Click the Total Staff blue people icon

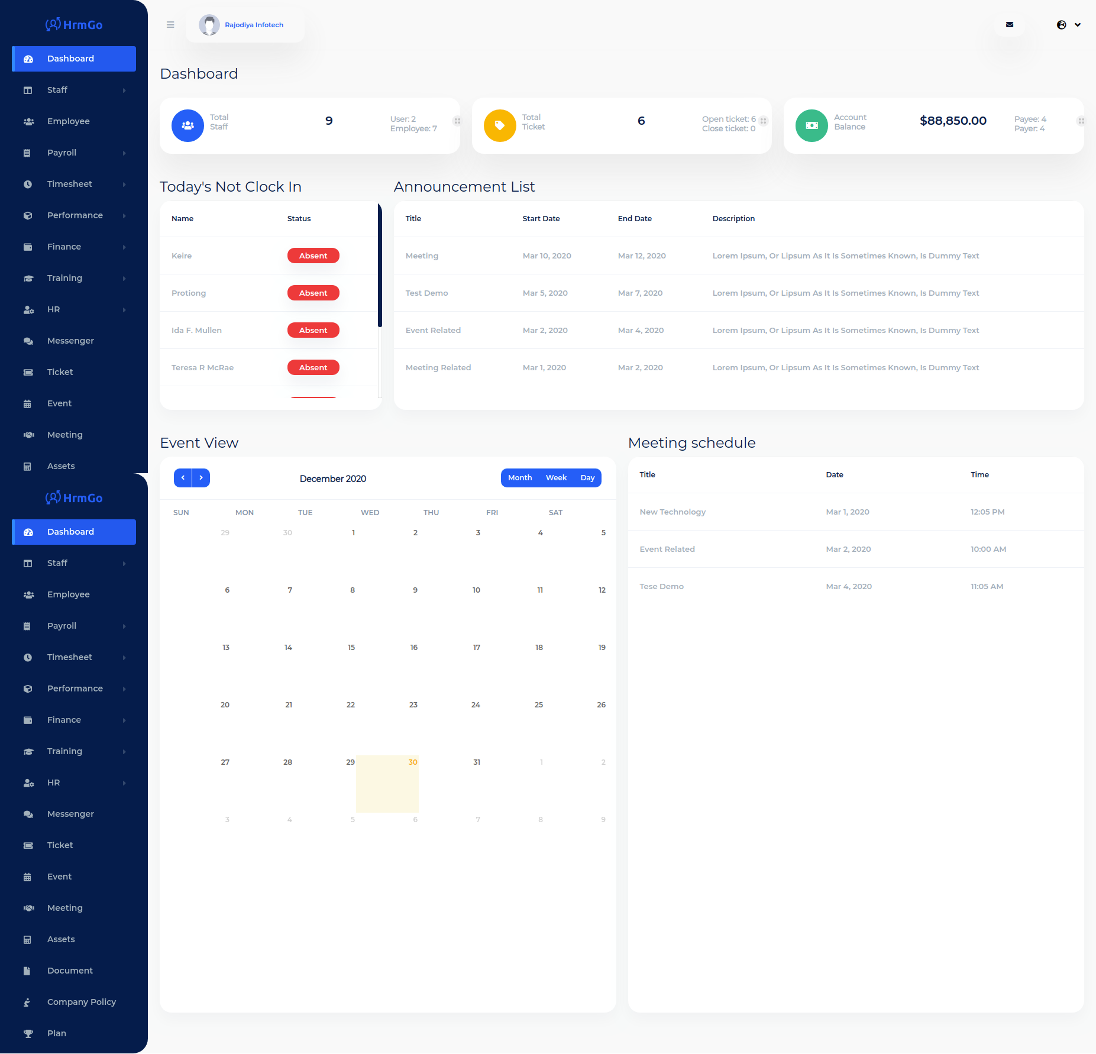click(x=187, y=125)
